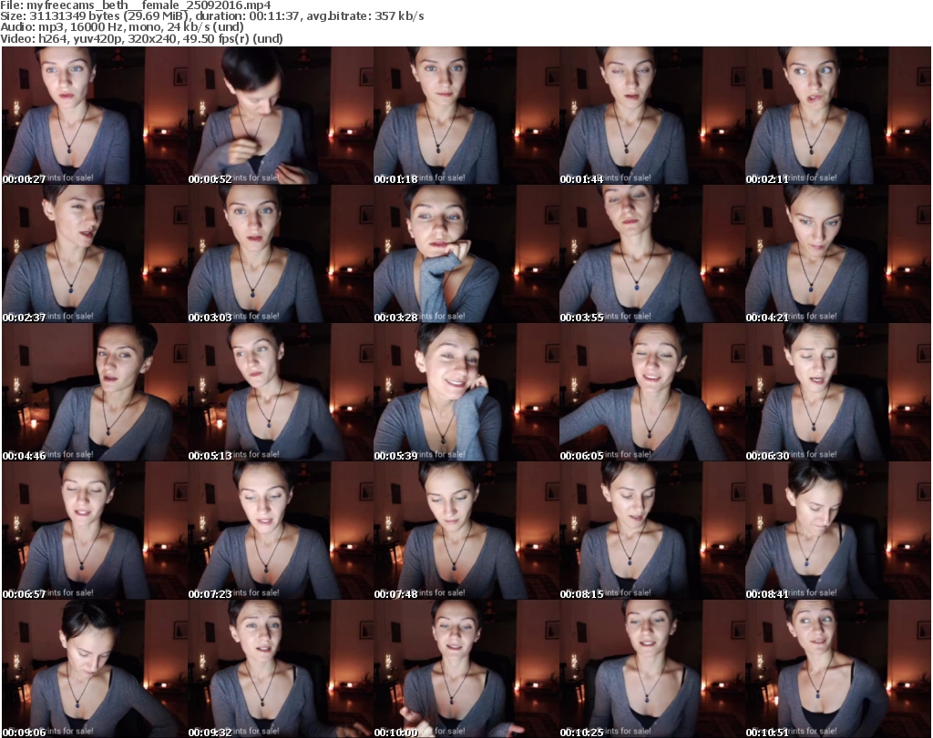Select the thumbnail at 00:07:48
933x738 pixels.
[x=466, y=531]
